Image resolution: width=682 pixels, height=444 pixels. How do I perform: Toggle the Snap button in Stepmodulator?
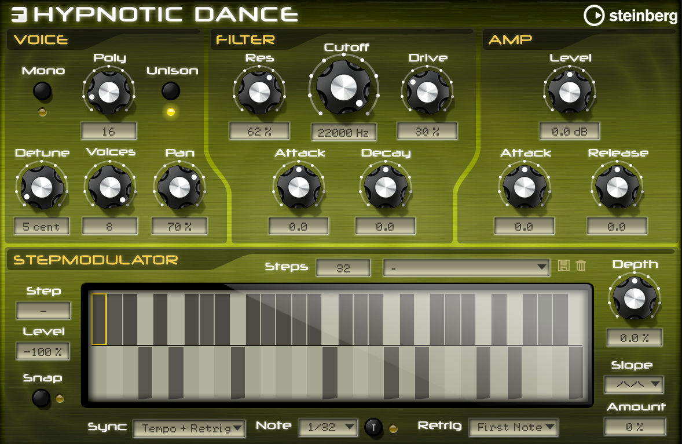[41, 398]
